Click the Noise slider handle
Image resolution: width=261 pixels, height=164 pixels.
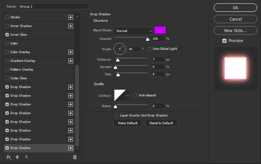115,107
